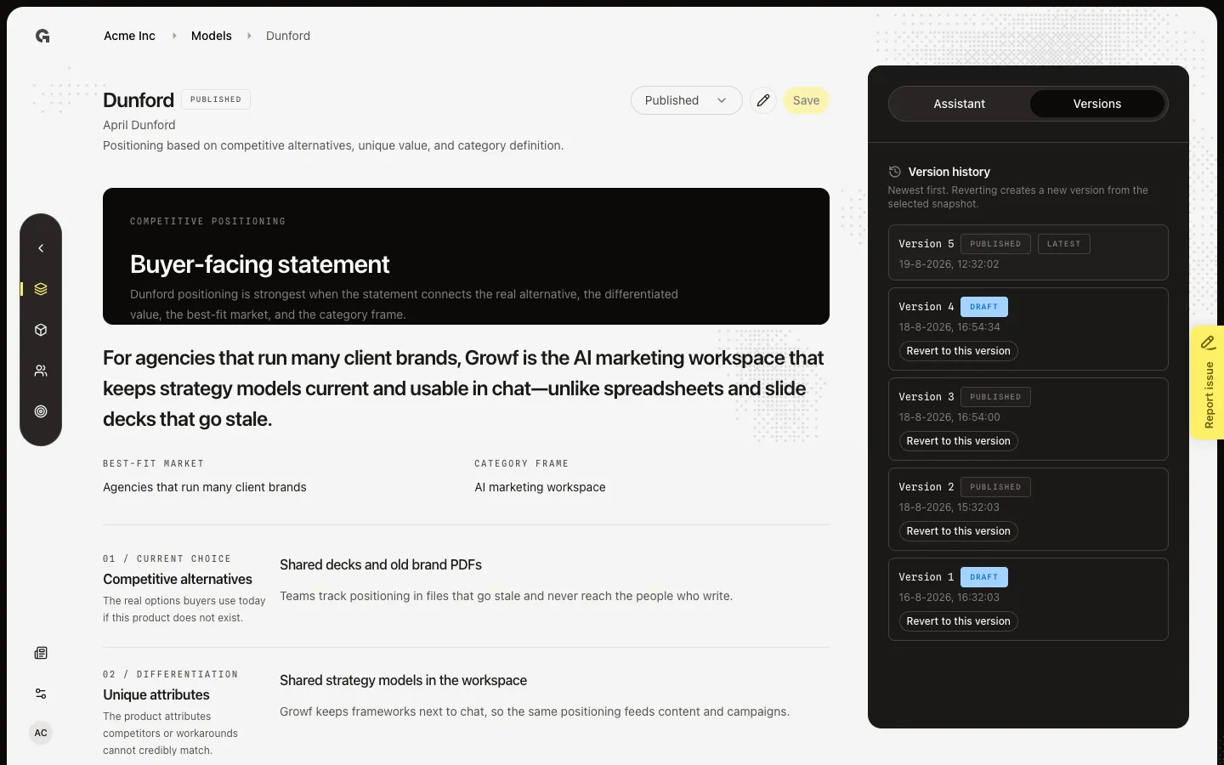Open the people icon in the sidebar
1224x765 pixels.
coord(41,371)
